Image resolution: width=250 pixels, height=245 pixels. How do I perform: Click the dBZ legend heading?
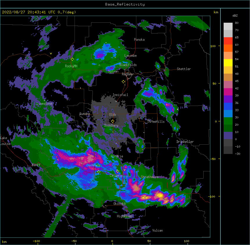235,15
